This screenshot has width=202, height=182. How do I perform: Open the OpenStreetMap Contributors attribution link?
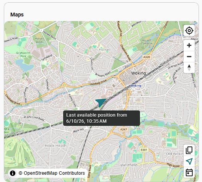pos(52,173)
